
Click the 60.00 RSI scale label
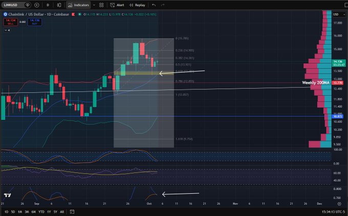pos(337,173)
